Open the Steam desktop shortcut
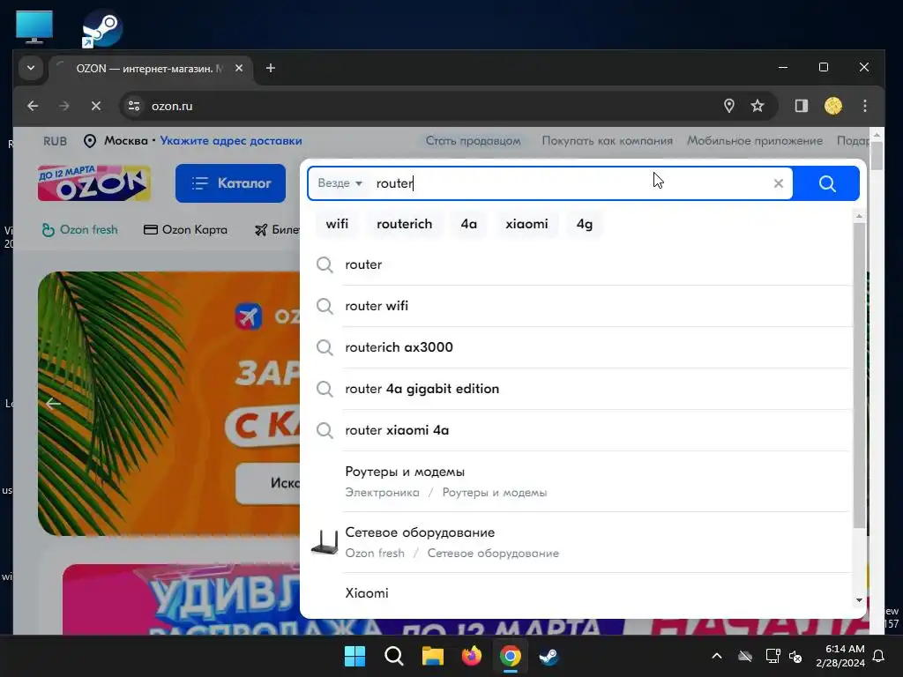The width and height of the screenshot is (903, 677). coord(101,29)
